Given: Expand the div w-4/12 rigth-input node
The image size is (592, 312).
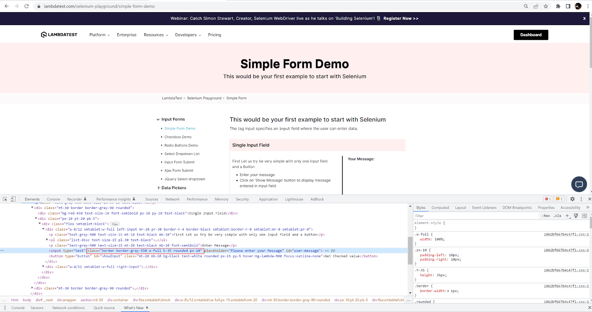Looking at the screenshot, I should (x=44, y=267).
